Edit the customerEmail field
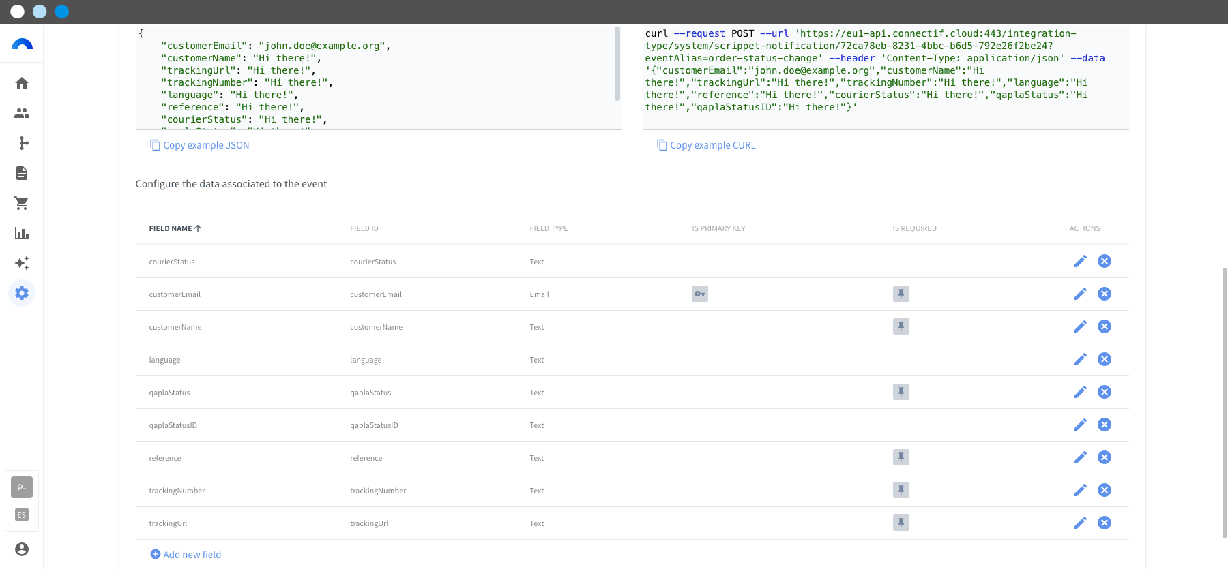The height and width of the screenshot is (569, 1228). click(1080, 294)
